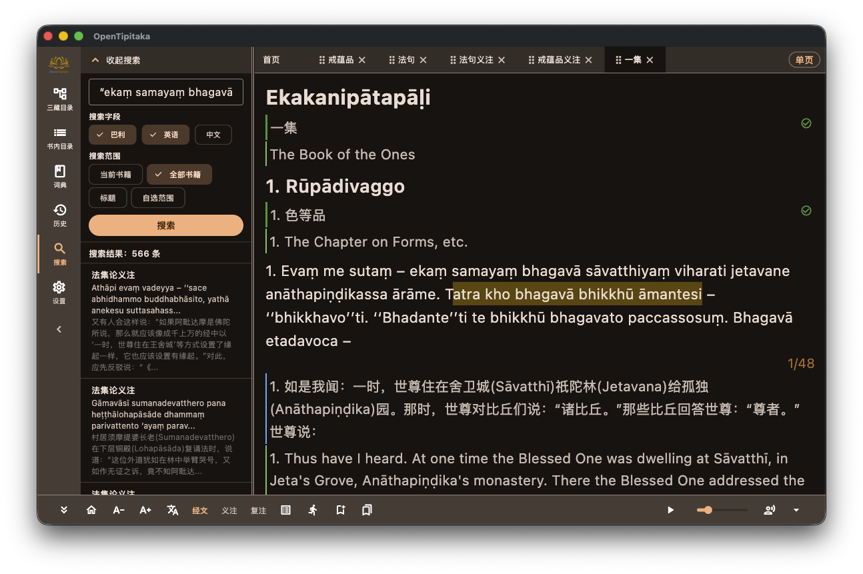This screenshot has width=863, height=574.
Task: Click the 1. Rūpādivaggo heading
Action: [335, 186]
